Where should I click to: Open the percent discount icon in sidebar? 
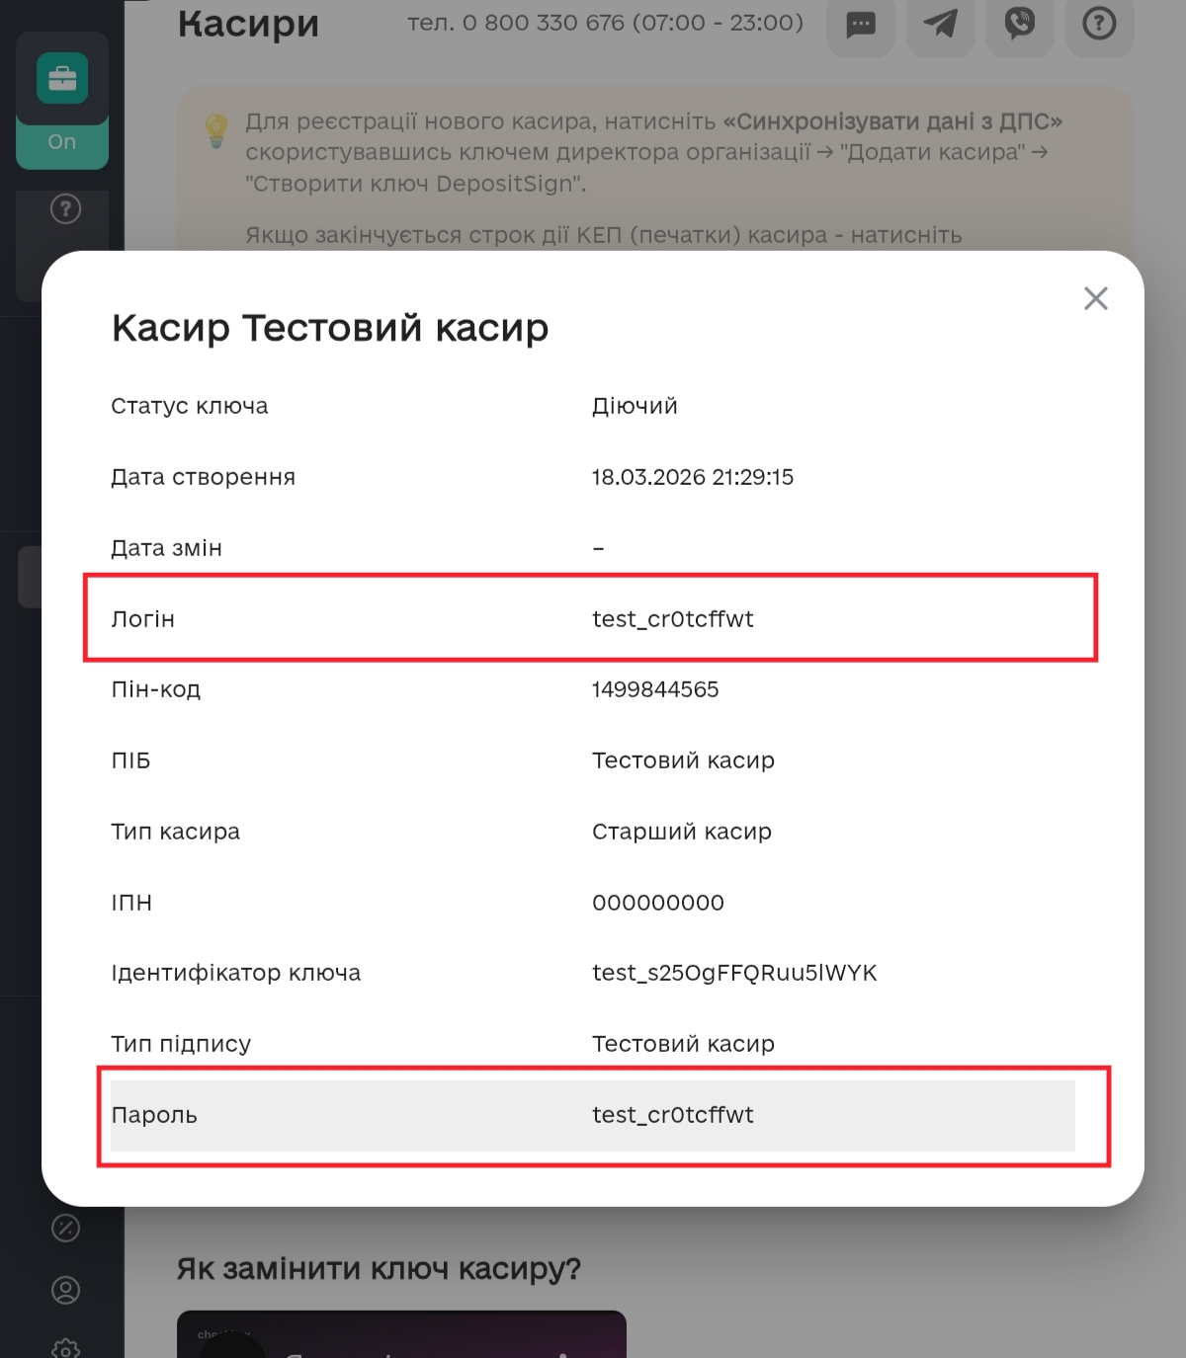pyautogui.click(x=65, y=1228)
